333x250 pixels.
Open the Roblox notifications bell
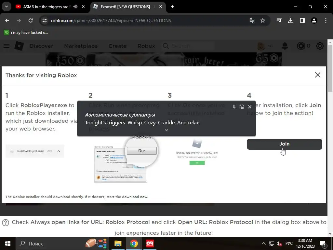pos(285,46)
